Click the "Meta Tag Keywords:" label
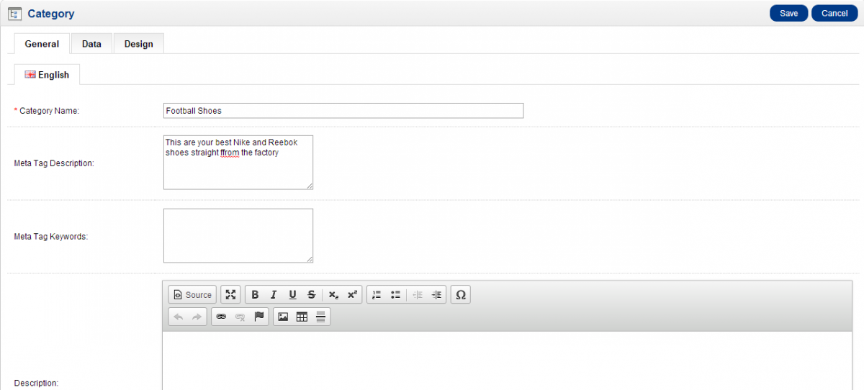 (x=51, y=236)
